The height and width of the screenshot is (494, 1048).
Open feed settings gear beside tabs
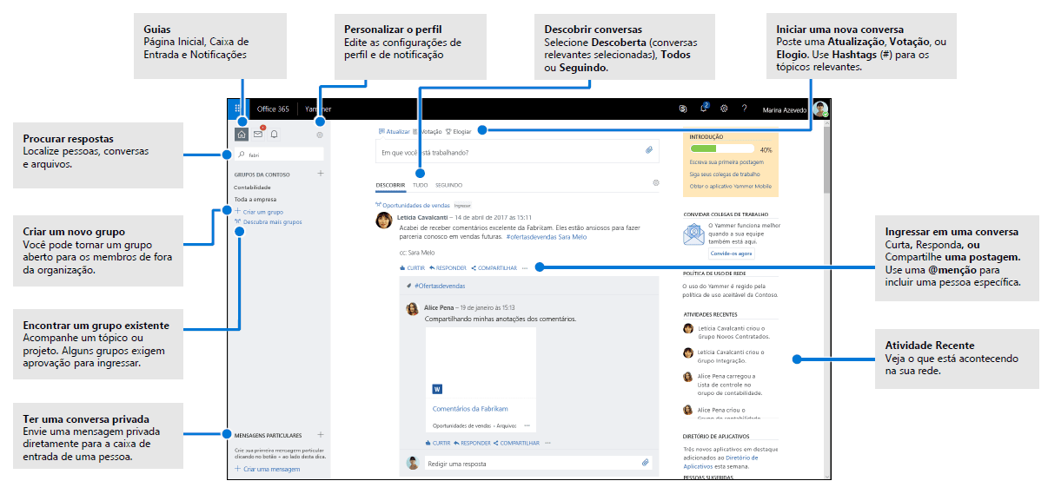coord(655,183)
